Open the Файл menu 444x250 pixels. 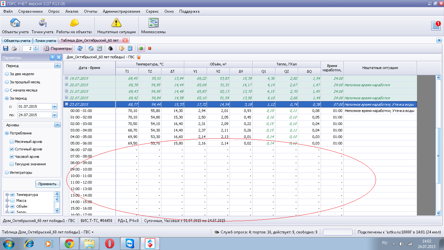(8, 11)
